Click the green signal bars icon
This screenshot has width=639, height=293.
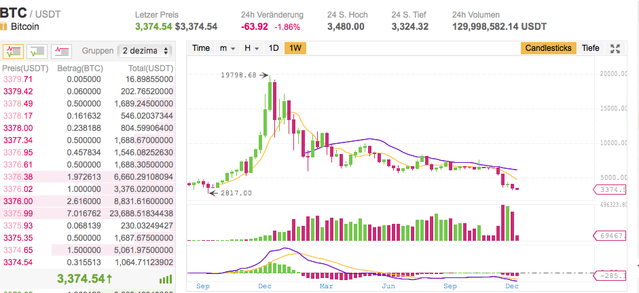point(165,279)
